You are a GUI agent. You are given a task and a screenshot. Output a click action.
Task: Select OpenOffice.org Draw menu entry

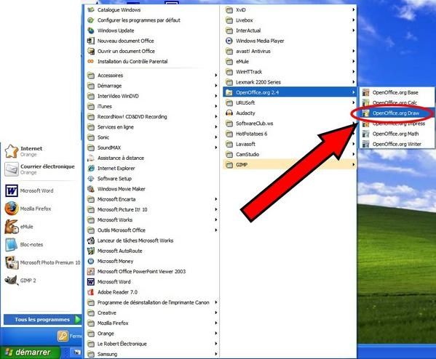[x=397, y=113]
